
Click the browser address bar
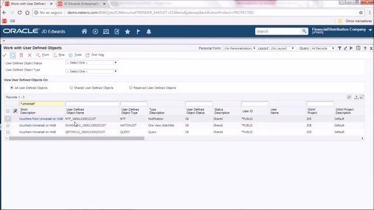coord(196,13)
